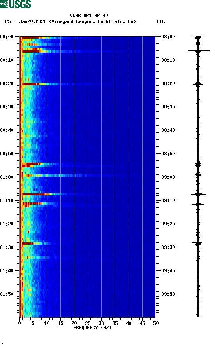Click the '09:50' UTC time label

pos(168,294)
